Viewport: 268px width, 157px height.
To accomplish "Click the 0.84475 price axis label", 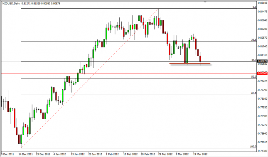I will (x=263, y=12).
